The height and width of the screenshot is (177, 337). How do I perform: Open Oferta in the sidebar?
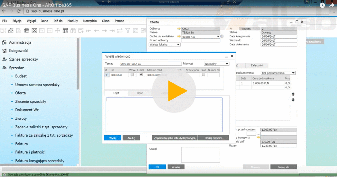coord(20,93)
